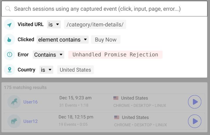Click the Clicked pointer hand icon
Viewport: 210px width, 135px height.
tap(9, 40)
